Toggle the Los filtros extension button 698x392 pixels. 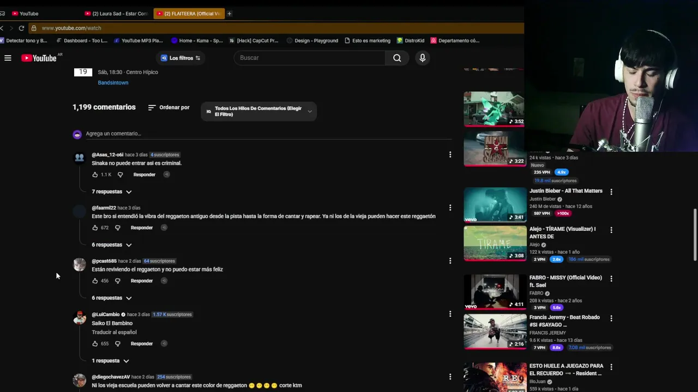180,58
